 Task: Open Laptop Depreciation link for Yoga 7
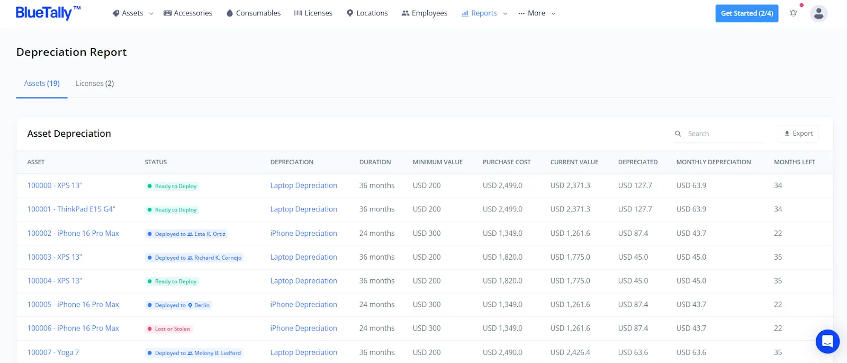click(303, 352)
